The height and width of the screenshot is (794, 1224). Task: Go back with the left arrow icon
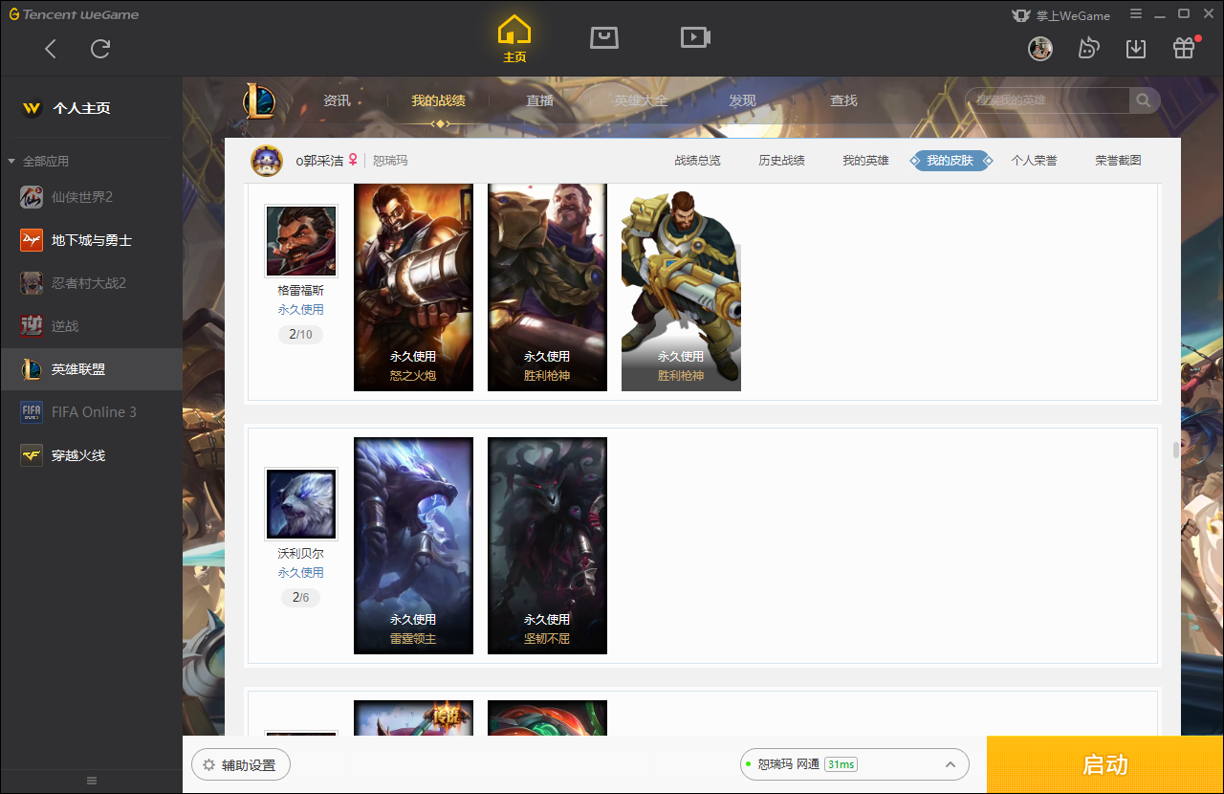coord(51,49)
